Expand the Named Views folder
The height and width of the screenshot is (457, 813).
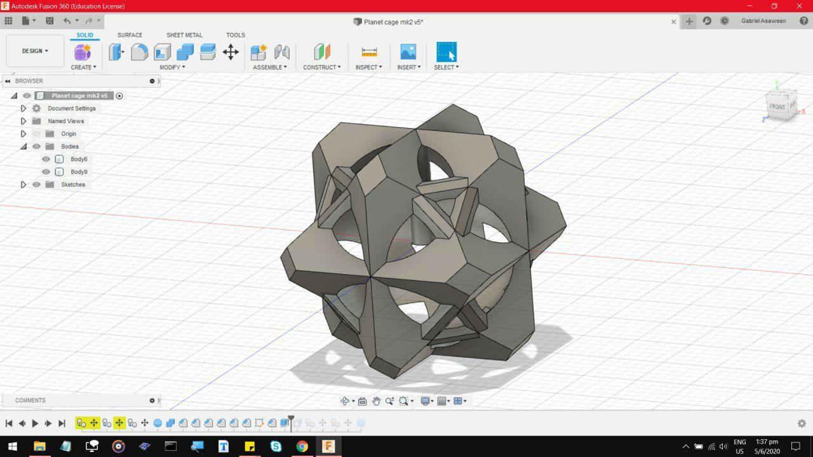pyautogui.click(x=24, y=121)
